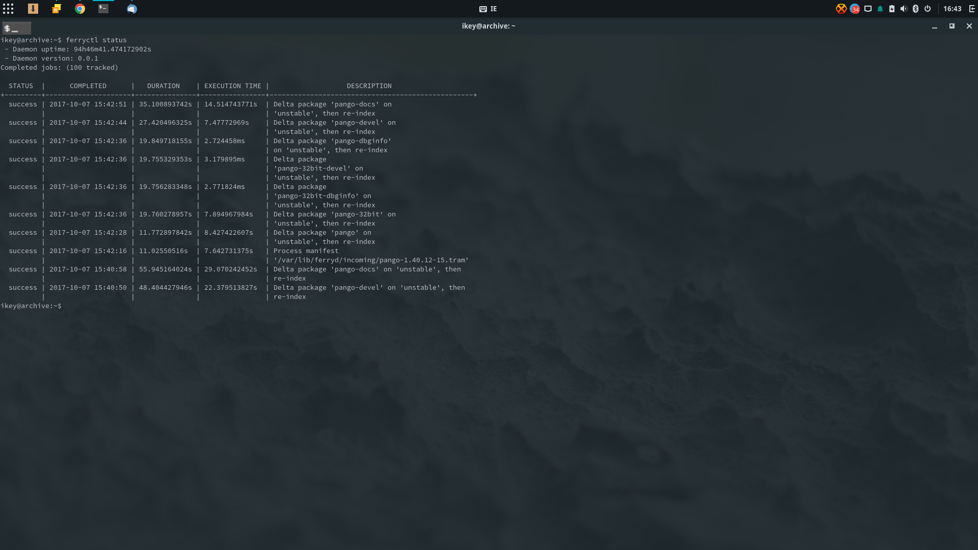Screen dimensions: 978x550
Task: Click the timestamp '2017-10-07 15:40:50'
Action: (88, 287)
